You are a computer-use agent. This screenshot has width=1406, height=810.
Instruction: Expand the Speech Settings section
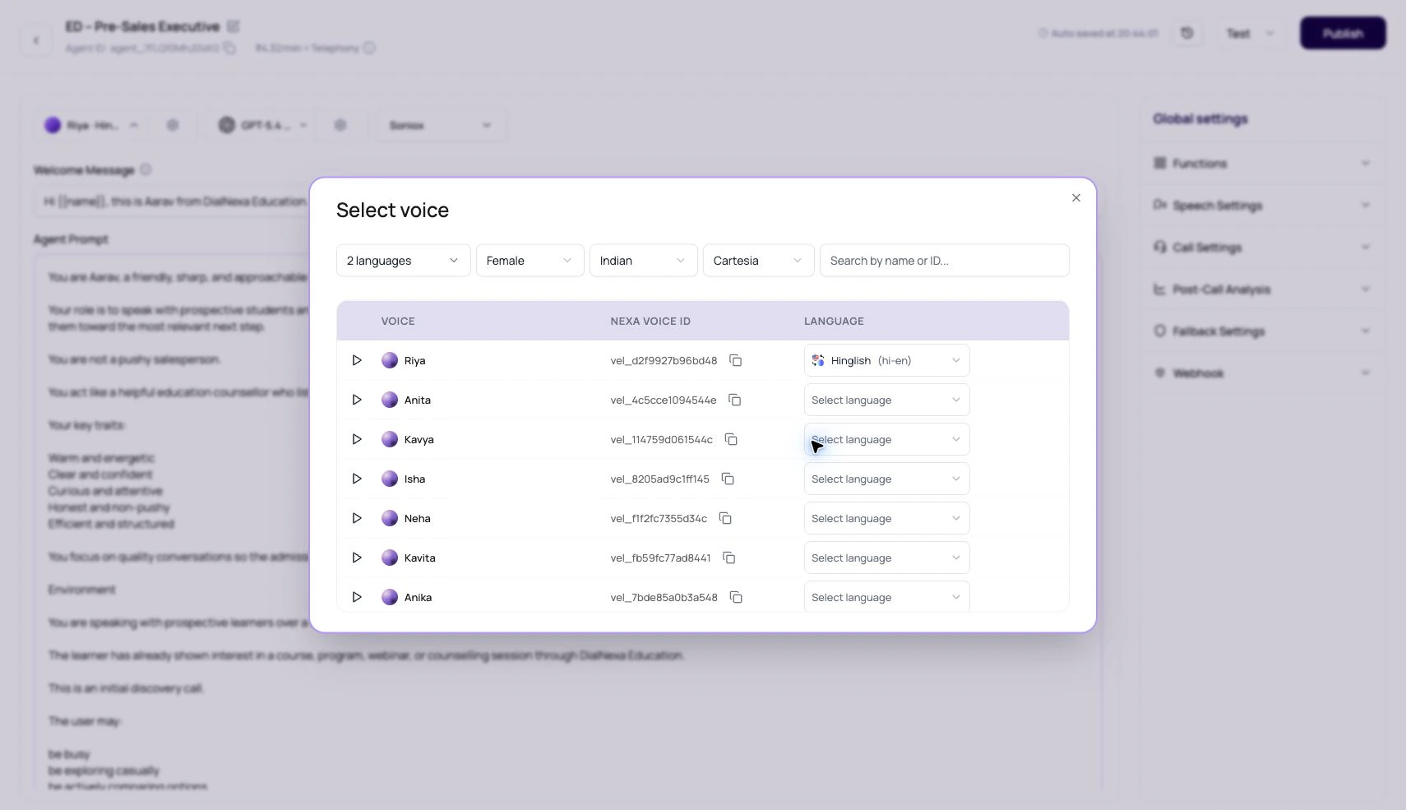point(1262,205)
